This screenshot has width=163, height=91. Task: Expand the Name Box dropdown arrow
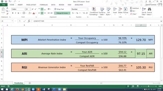[x=12, y=21]
